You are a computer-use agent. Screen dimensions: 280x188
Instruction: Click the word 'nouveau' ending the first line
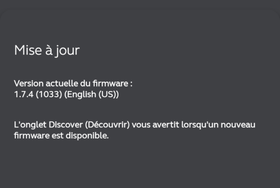click(x=238, y=125)
